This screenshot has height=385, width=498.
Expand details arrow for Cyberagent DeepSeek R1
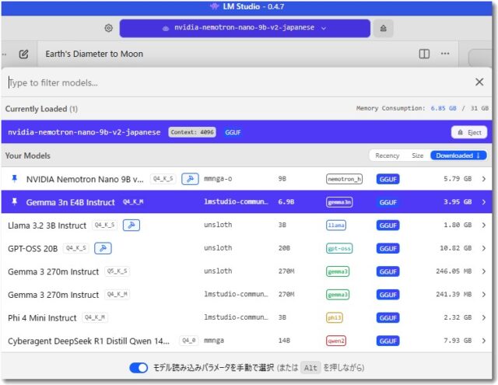pos(483,341)
